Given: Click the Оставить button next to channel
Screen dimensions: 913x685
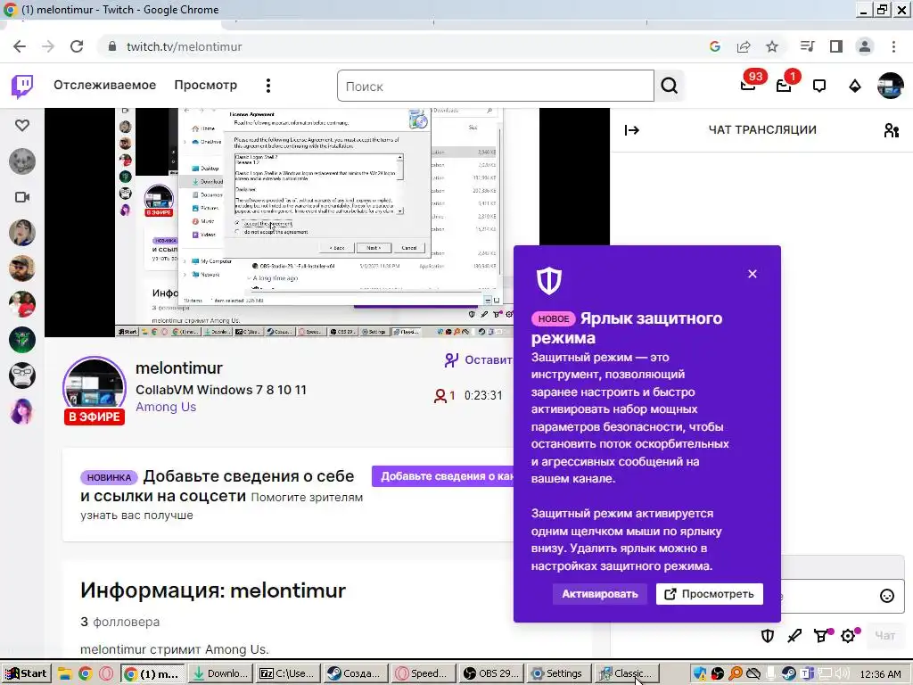Looking at the screenshot, I should click(478, 360).
